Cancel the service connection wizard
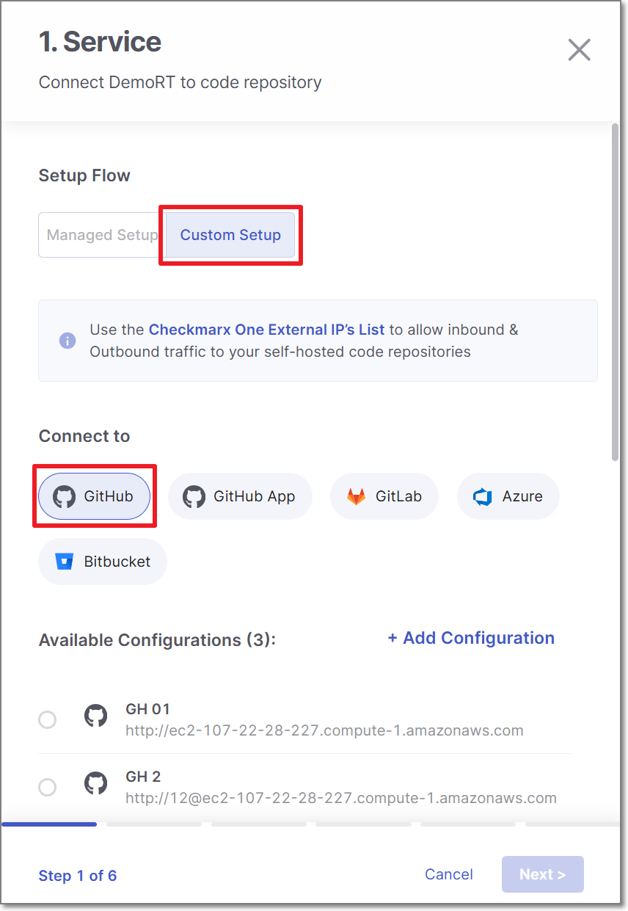 [x=449, y=874]
